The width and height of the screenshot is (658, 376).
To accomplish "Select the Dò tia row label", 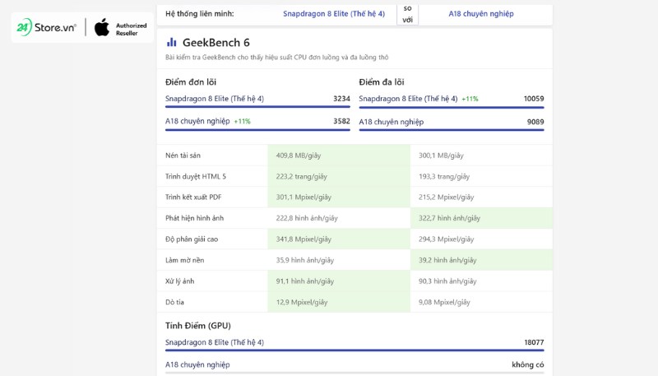I will coord(174,302).
